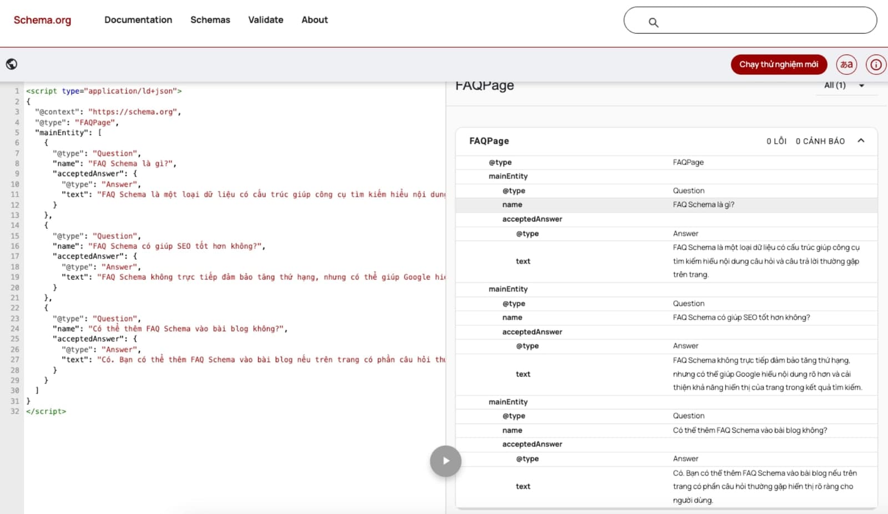Click code line 24 name about bài blog
888x514 pixels.
click(170, 329)
